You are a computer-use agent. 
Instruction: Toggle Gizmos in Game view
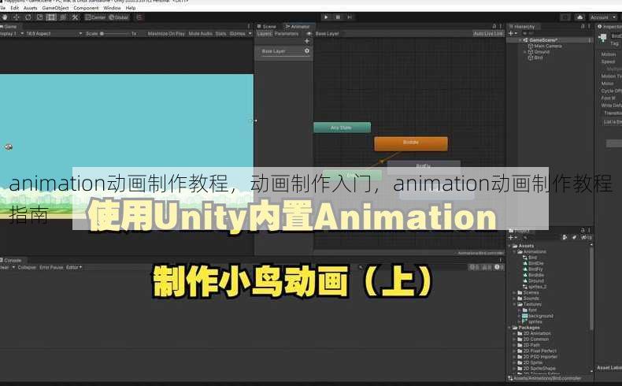pos(237,34)
